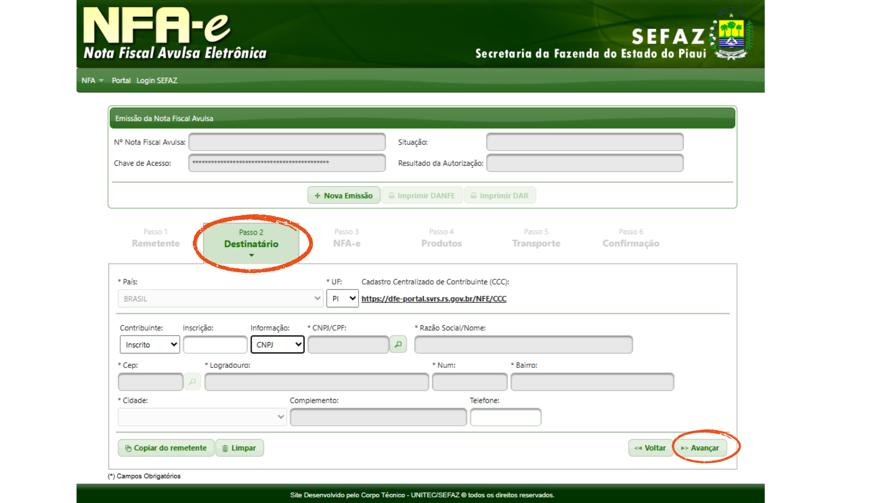Click the Cep search magnifier icon

(192, 382)
